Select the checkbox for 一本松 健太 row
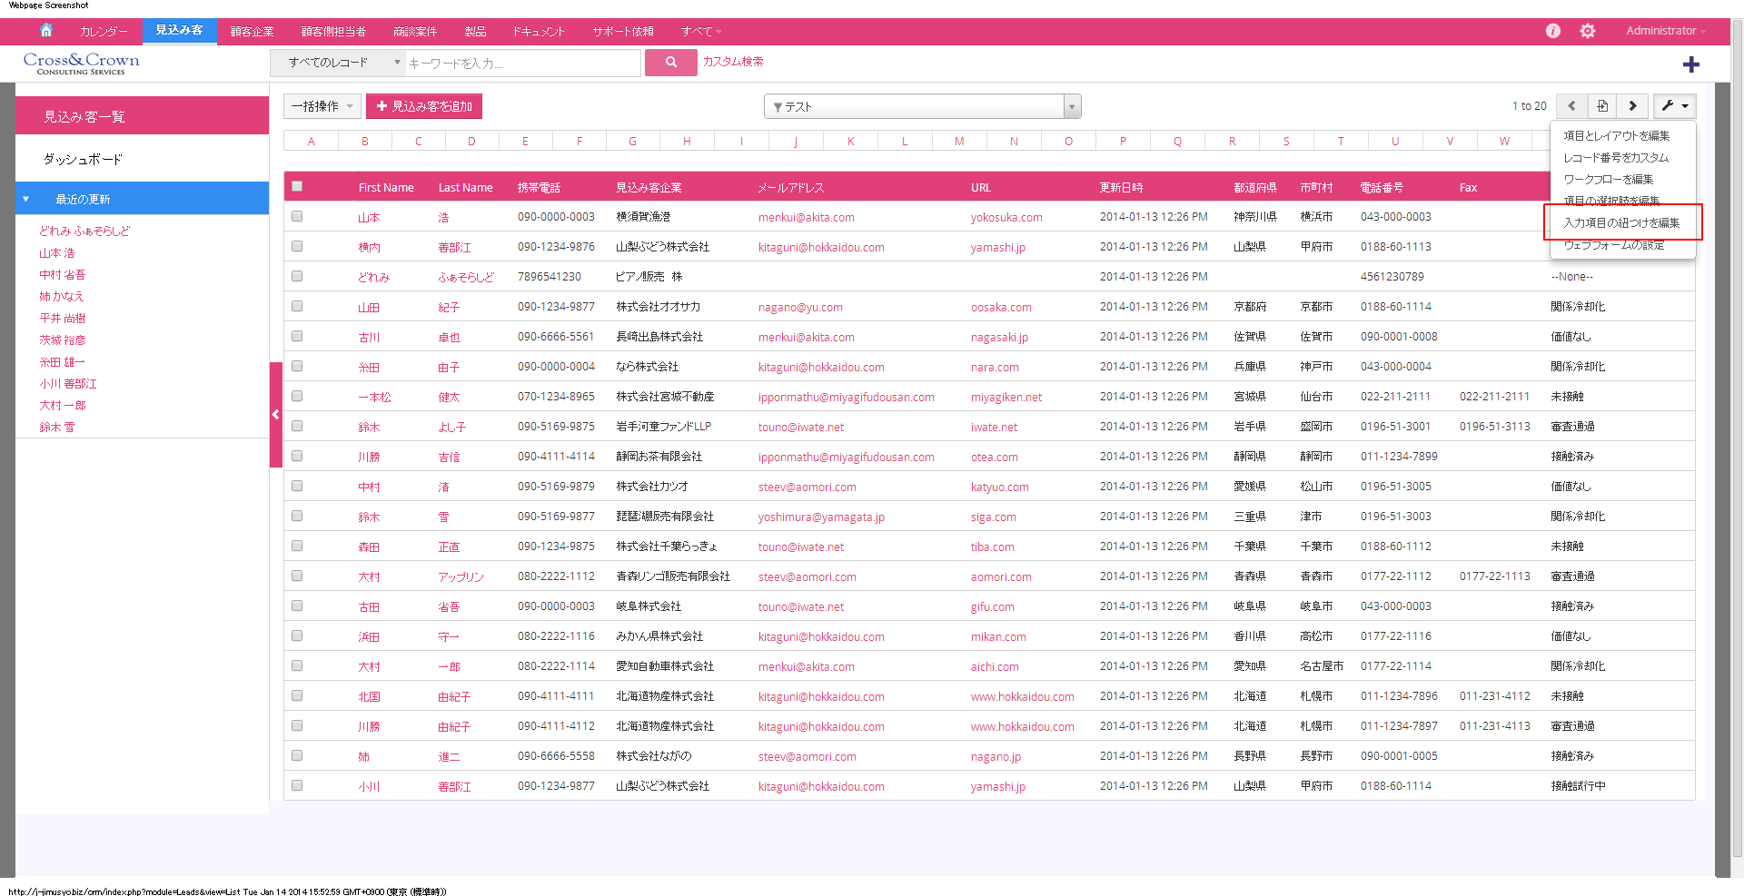The image size is (1744, 896). (x=297, y=397)
